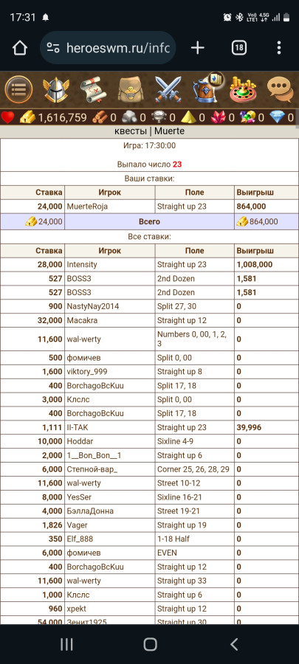Screen dimensions: 299x664
Task: Open the chat speech bubbles icon
Action: coord(281,90)
